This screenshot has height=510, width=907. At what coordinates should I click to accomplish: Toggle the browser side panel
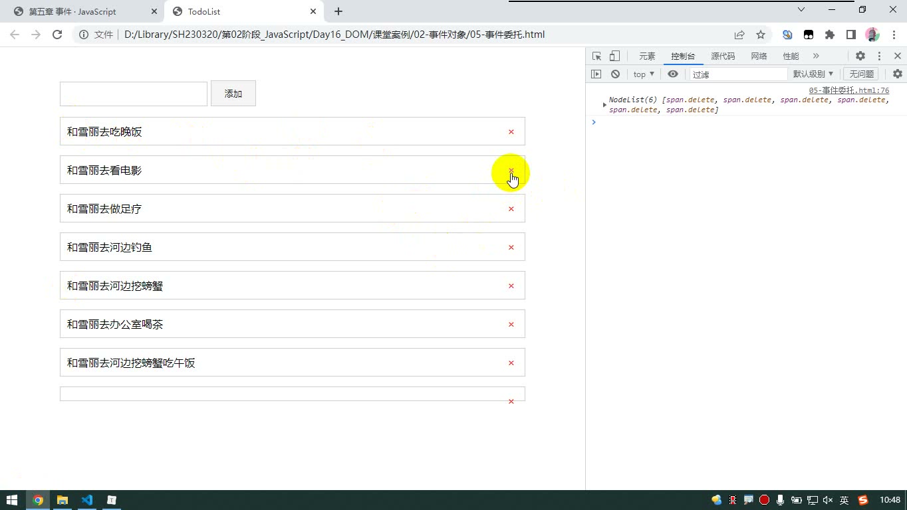coord(851,35)
